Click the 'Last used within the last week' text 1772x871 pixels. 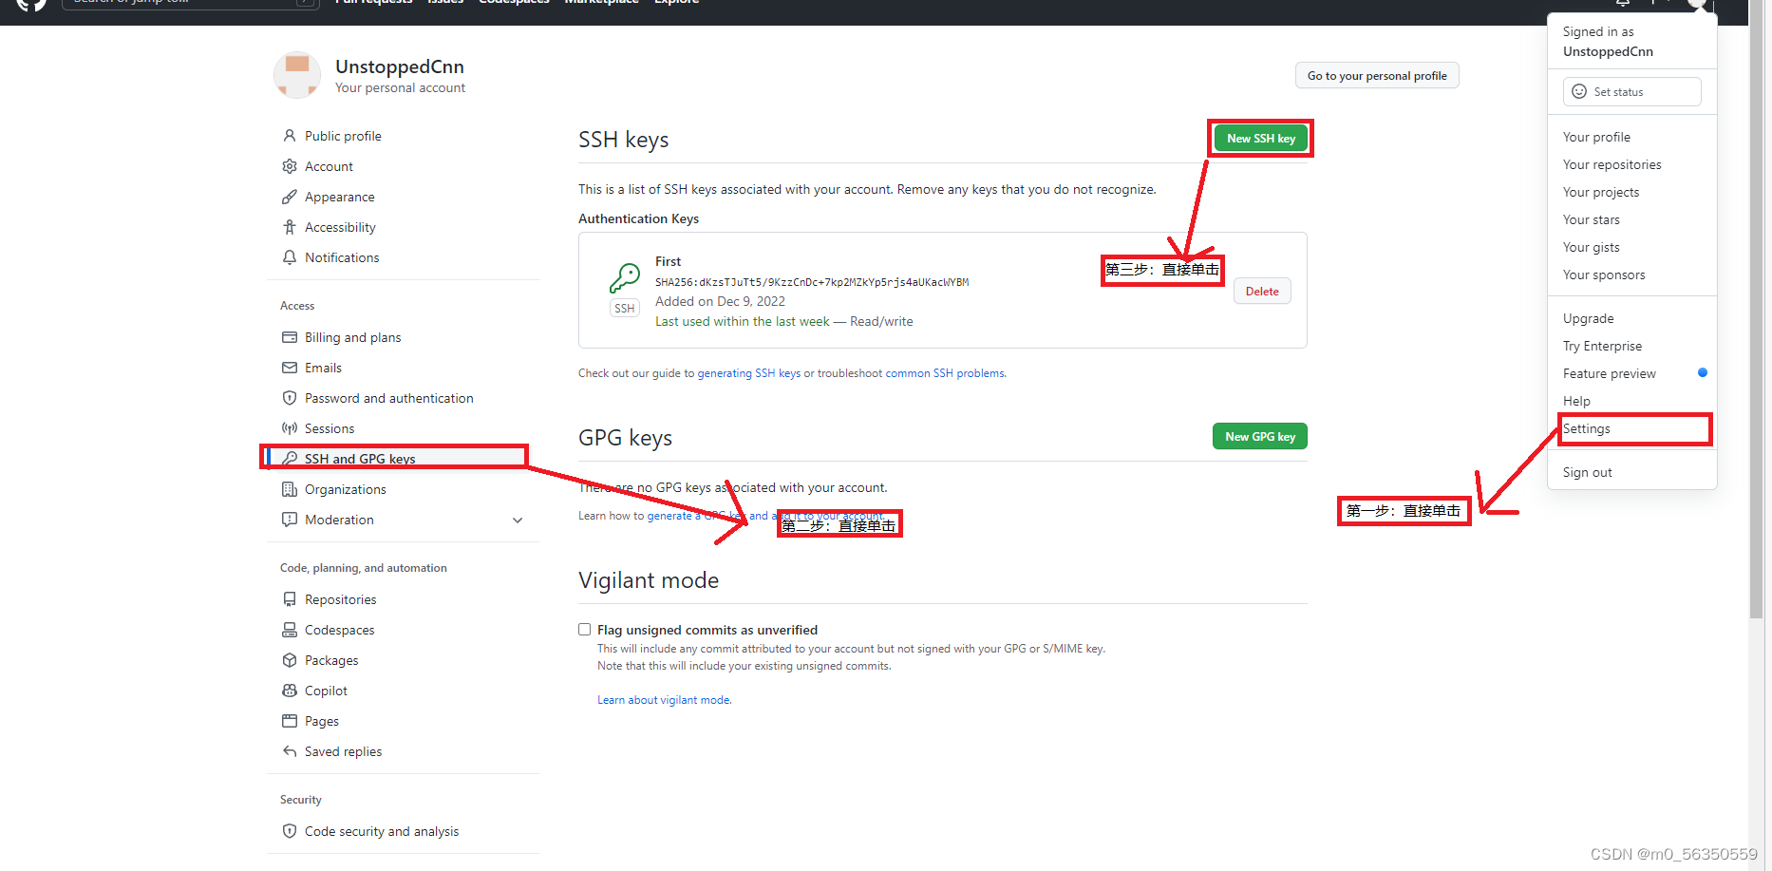(743, 321)
